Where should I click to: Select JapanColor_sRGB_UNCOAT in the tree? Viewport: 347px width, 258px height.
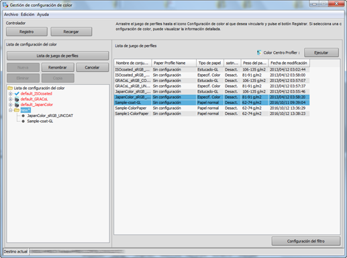[50, 116]
